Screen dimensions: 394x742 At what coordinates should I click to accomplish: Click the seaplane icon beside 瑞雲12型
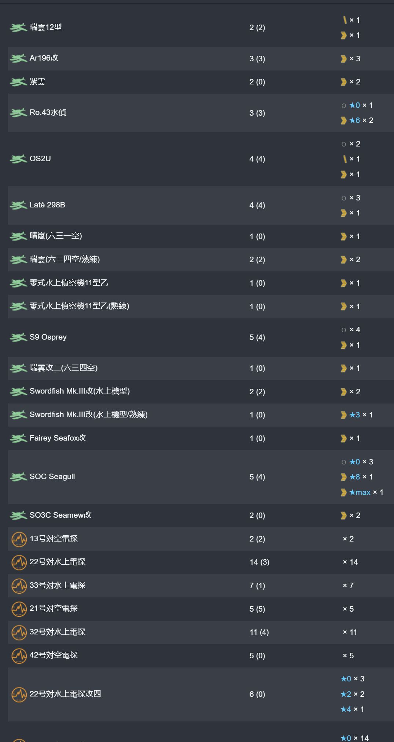pyautogui.click(x=18, y=28)
